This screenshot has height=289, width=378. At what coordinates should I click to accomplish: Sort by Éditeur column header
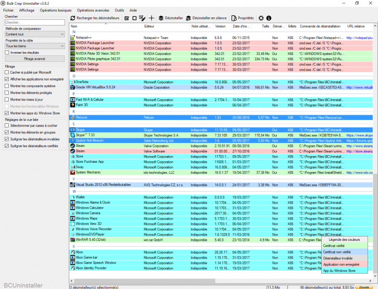166,26
